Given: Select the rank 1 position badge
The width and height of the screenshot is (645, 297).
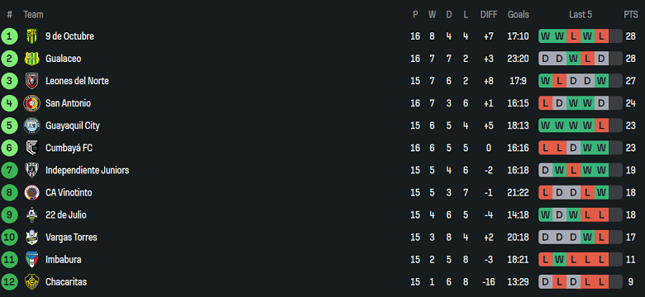Looking at the screenshot, I should [9, 36].
